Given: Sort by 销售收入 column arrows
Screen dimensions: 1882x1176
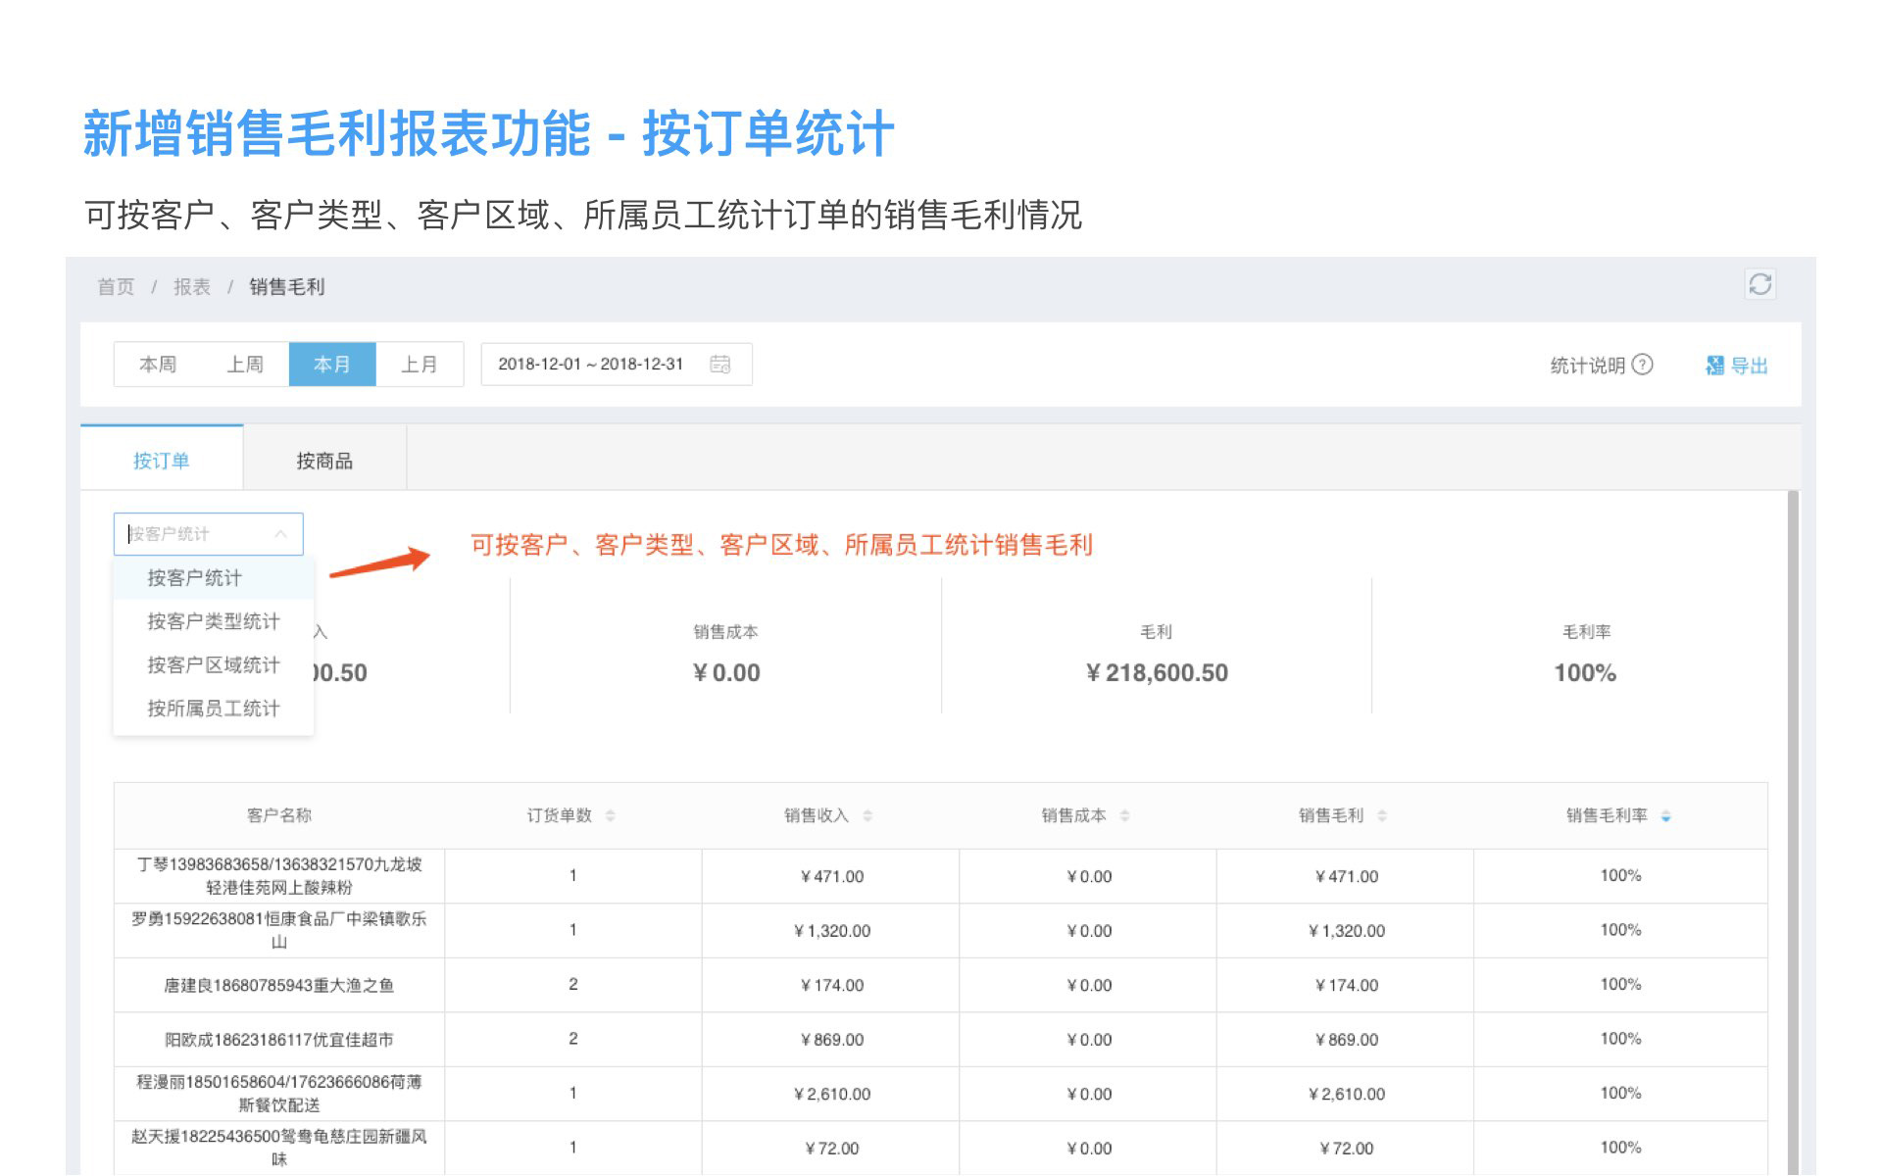Looking at the screenshot, I should [867, 815].
